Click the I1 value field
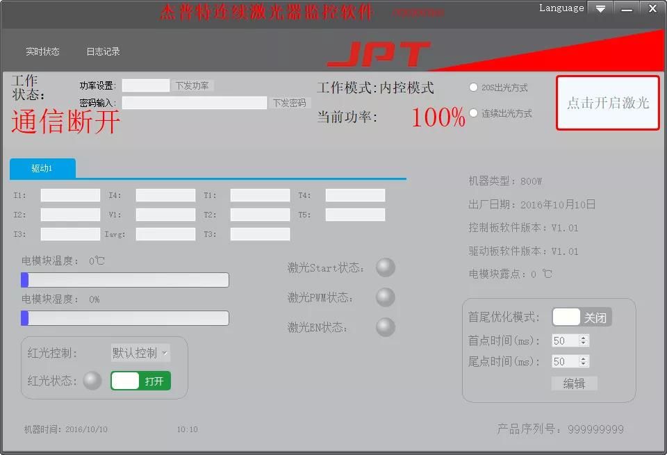Image resolution: width=667 pixels, height=455 pixels. pos(71,195)
